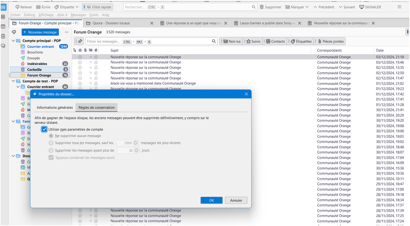The height and width of the screenshot is (226, 410).
Task: Open the Outils menu
Action: click(x=94, y=15)
